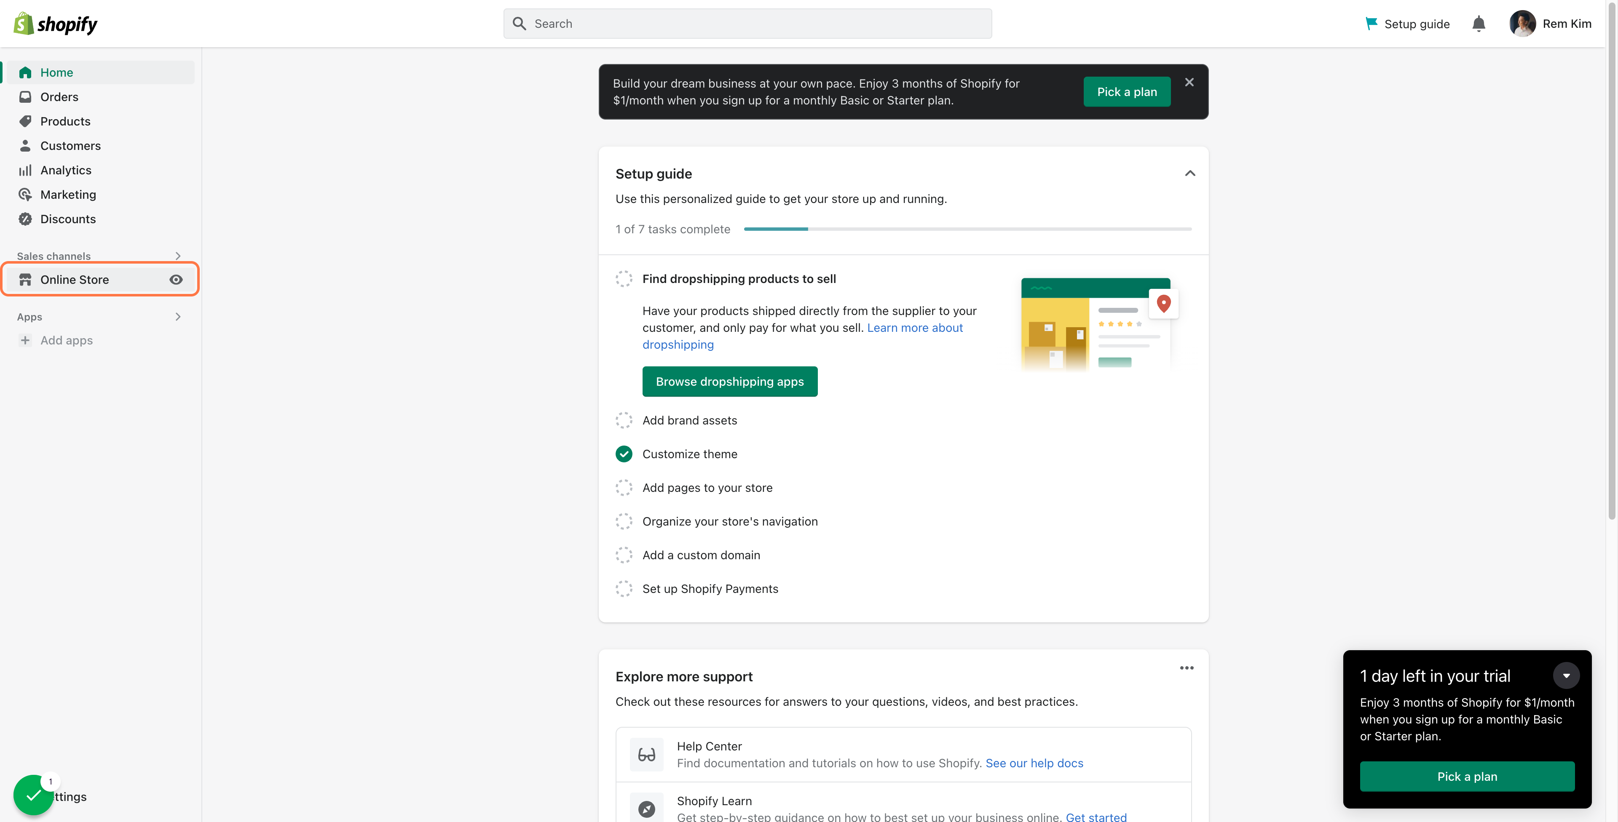The width and height of the screenshot is (1618, 822).
Task: Click Browse dropshipping apps button
Action: tap(730, 381)
